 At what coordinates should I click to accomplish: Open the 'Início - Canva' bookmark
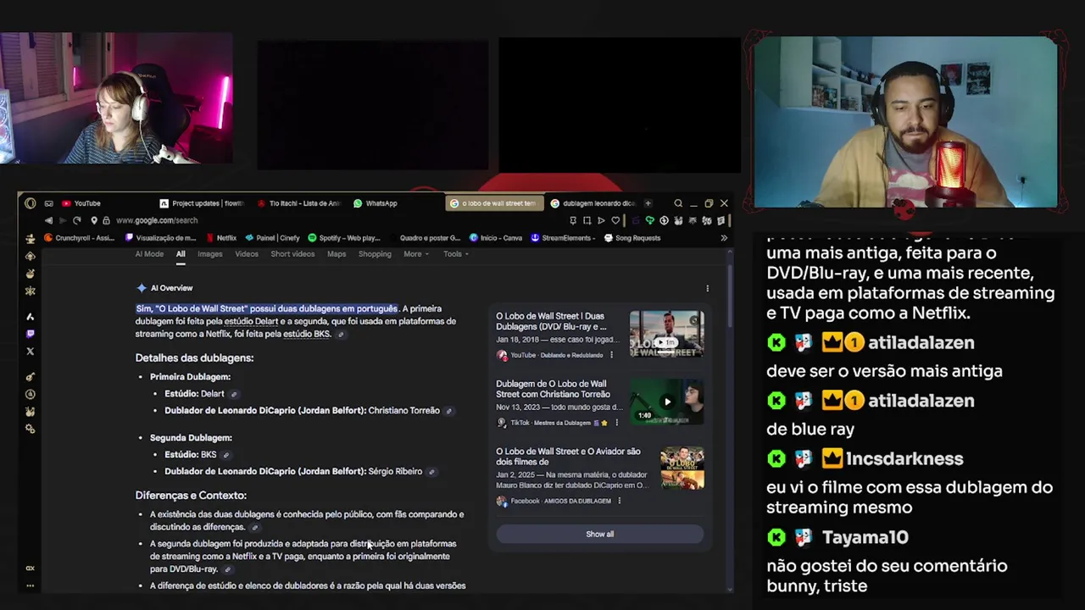[495, 238]
